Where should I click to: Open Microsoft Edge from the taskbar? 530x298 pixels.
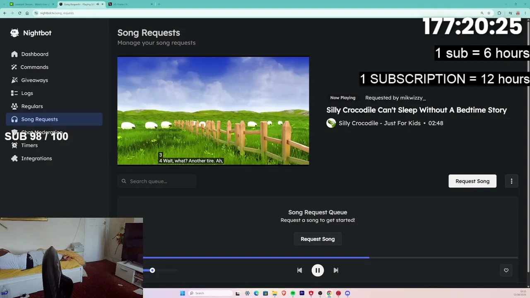[x=256, y=293]
